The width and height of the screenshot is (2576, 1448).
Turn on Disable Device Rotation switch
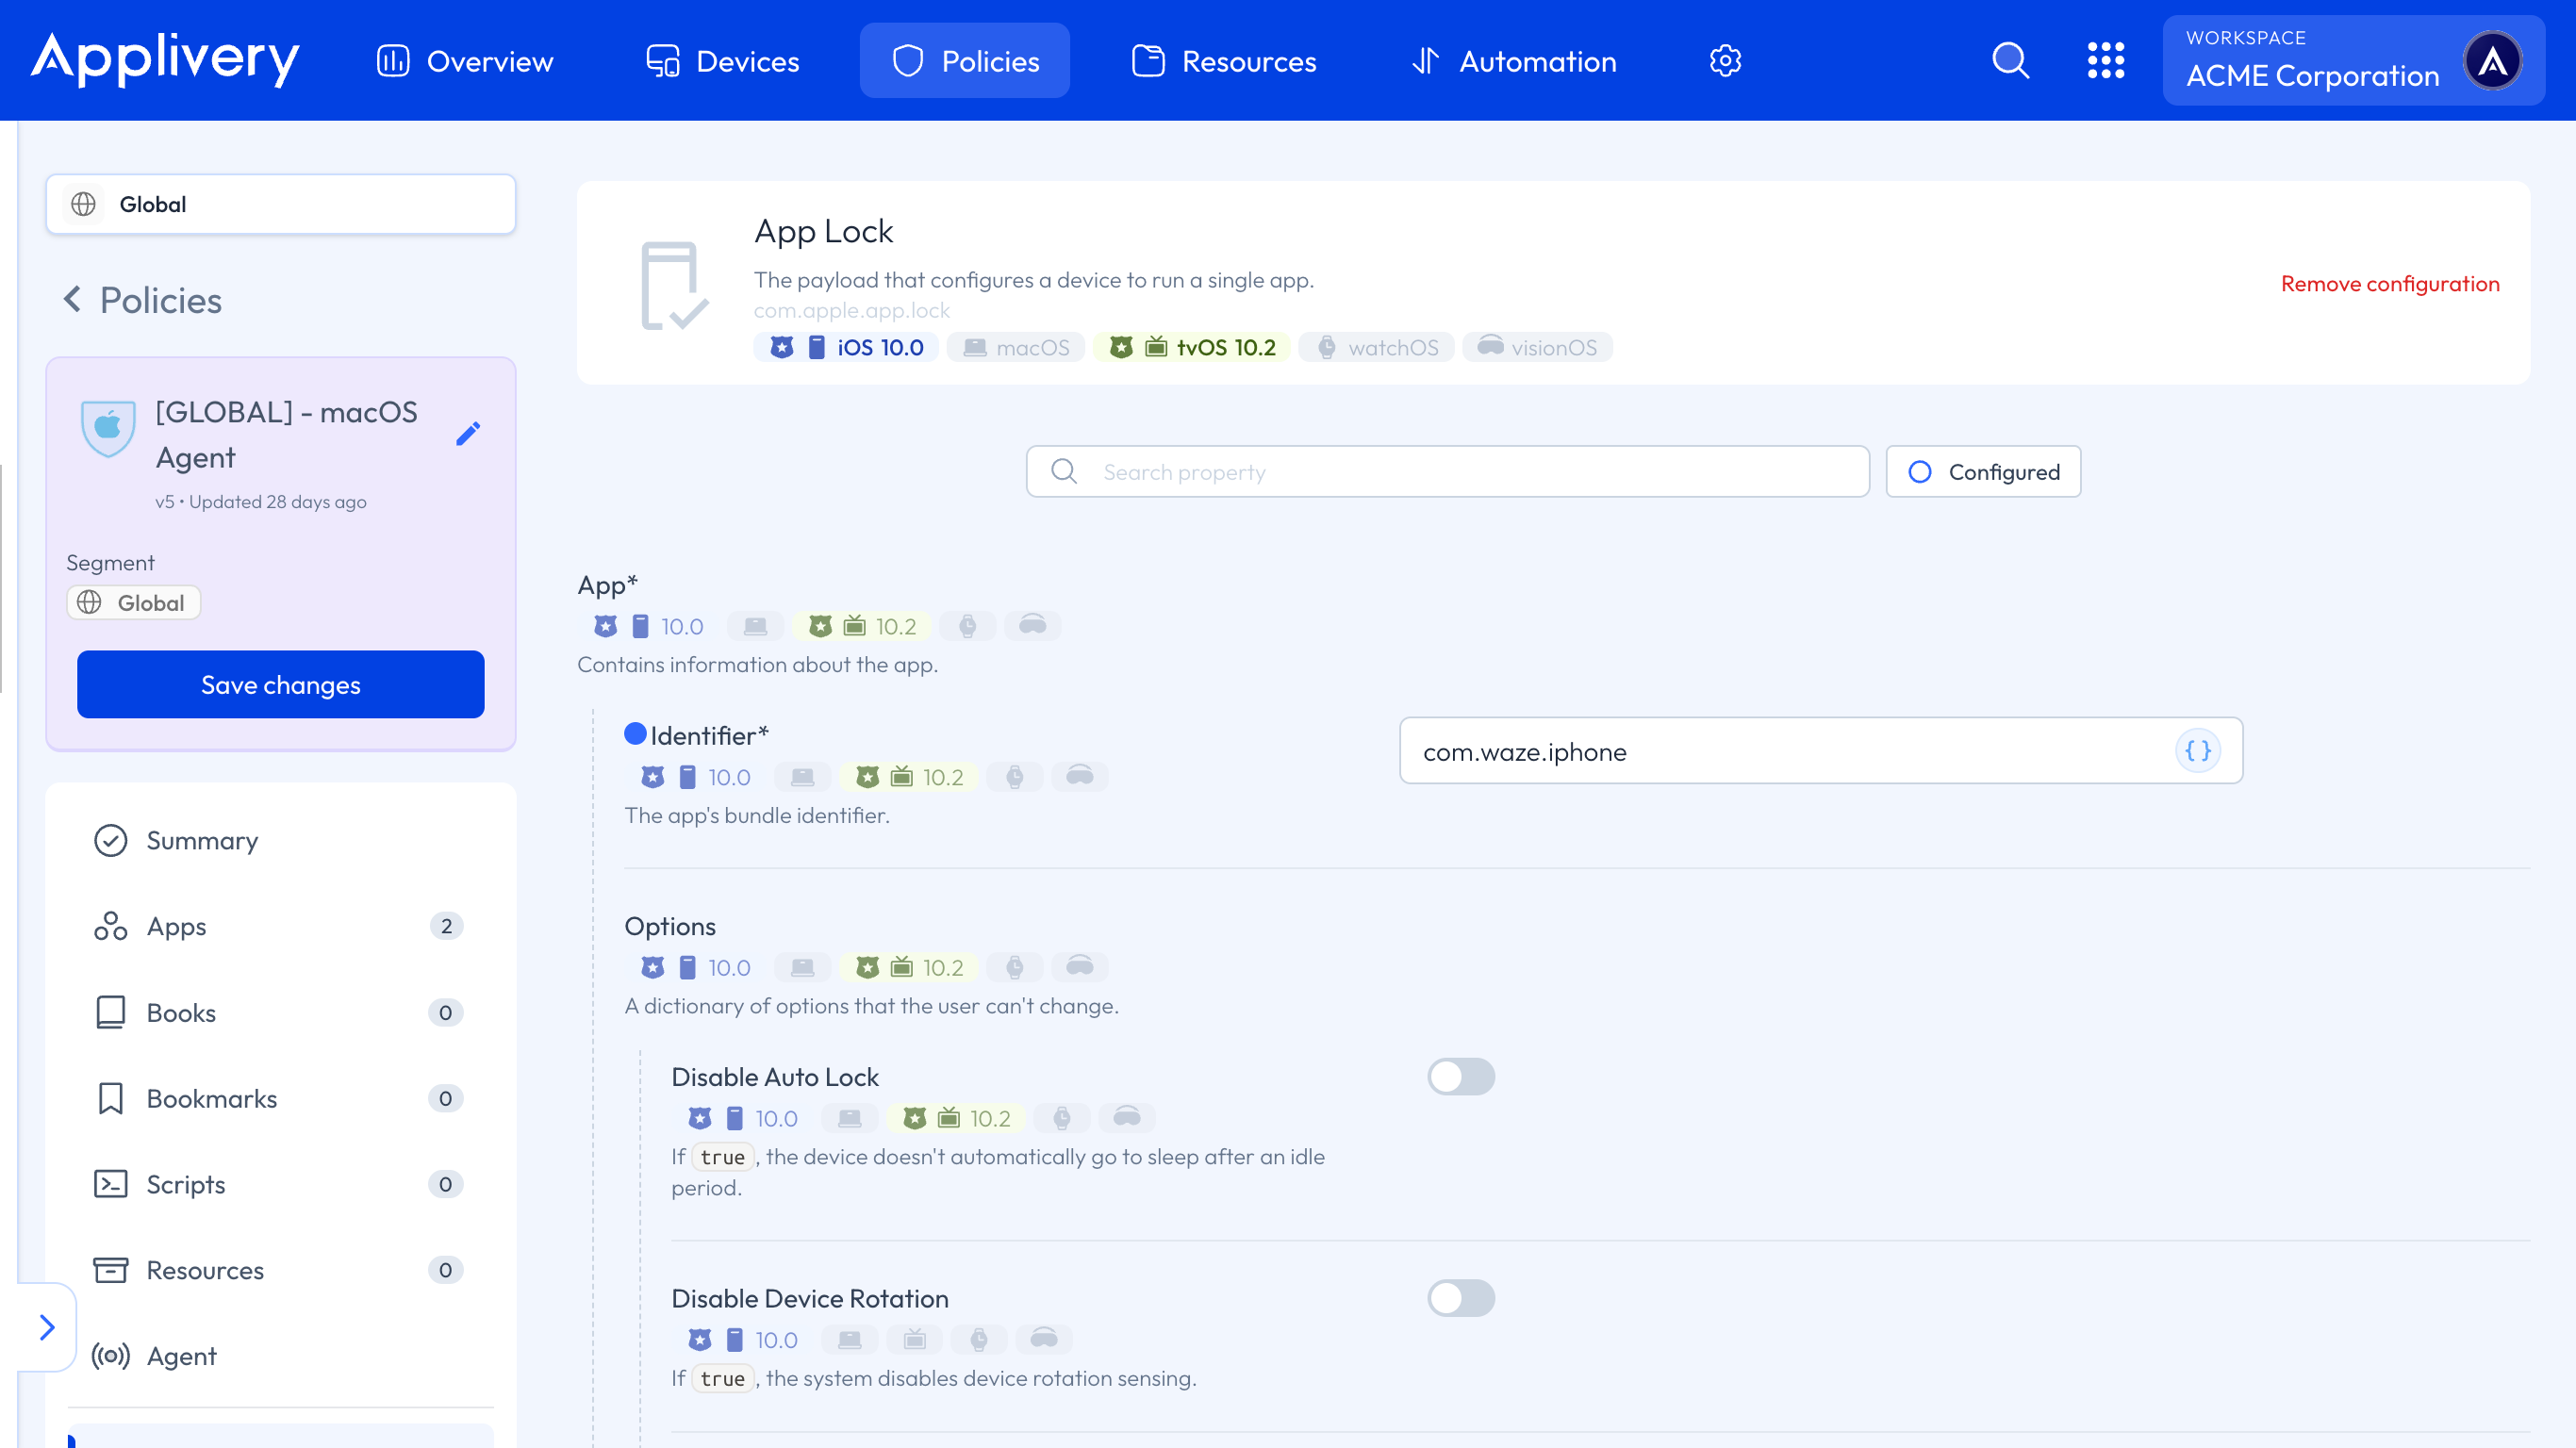click(x=1460, y=1298)
